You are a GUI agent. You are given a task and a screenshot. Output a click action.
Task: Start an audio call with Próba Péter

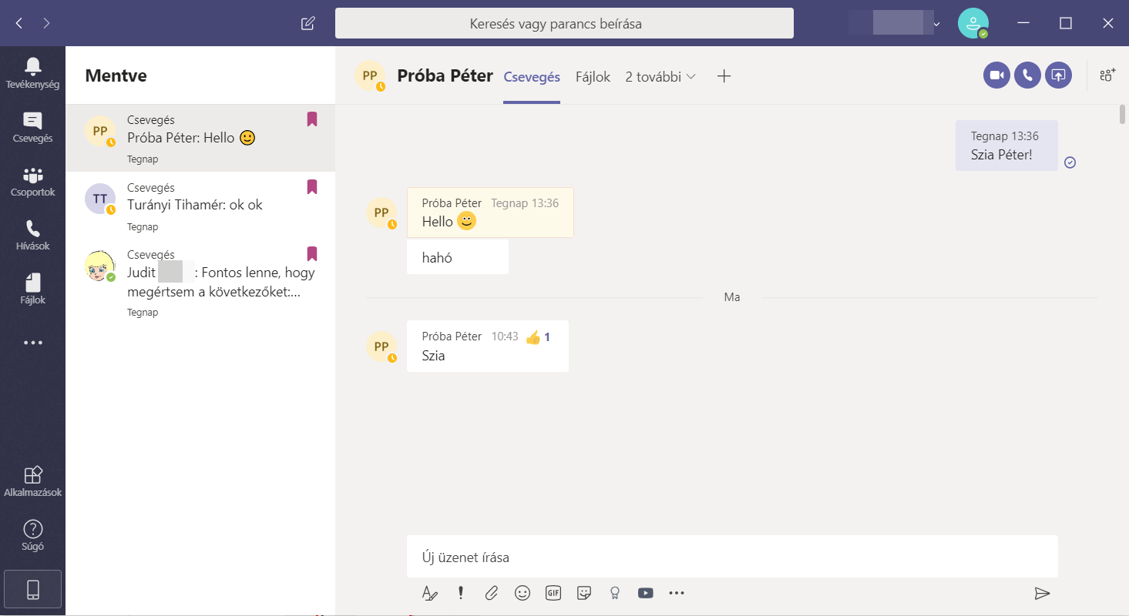[1027, 75]
